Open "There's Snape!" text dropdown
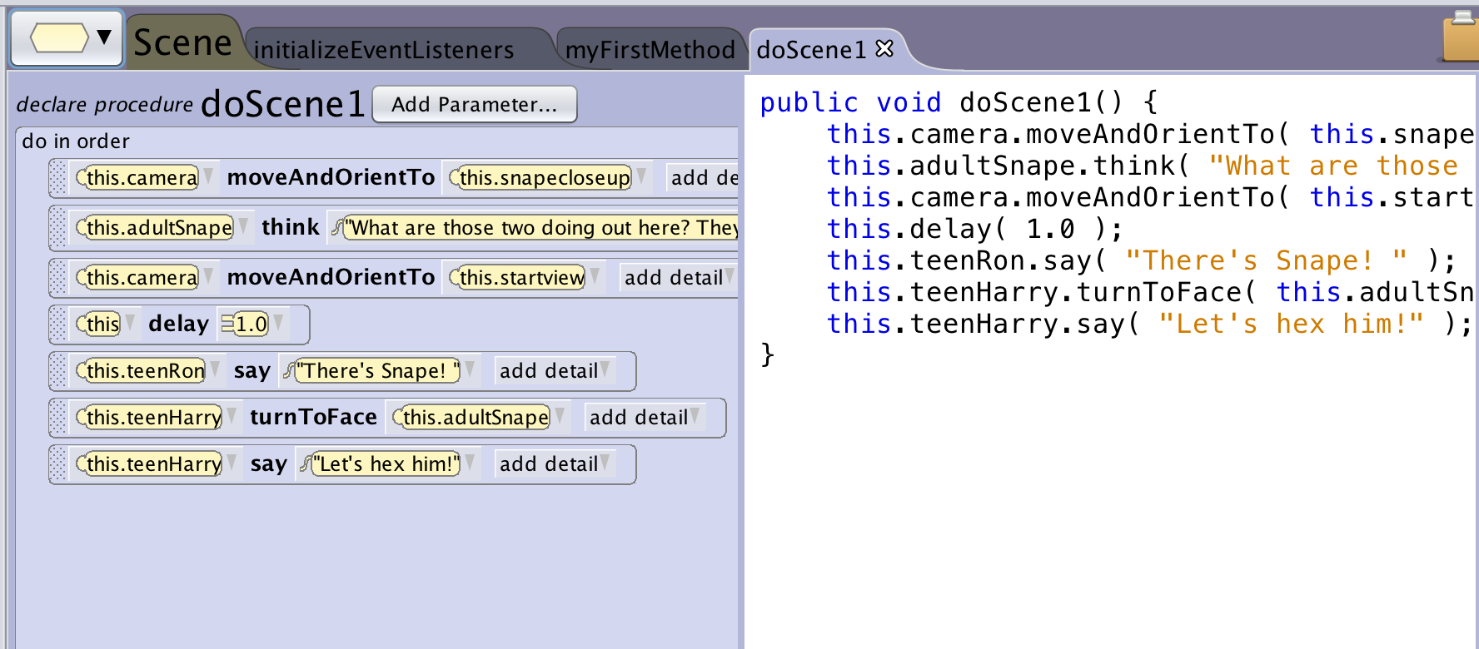 tap(470, 370)
